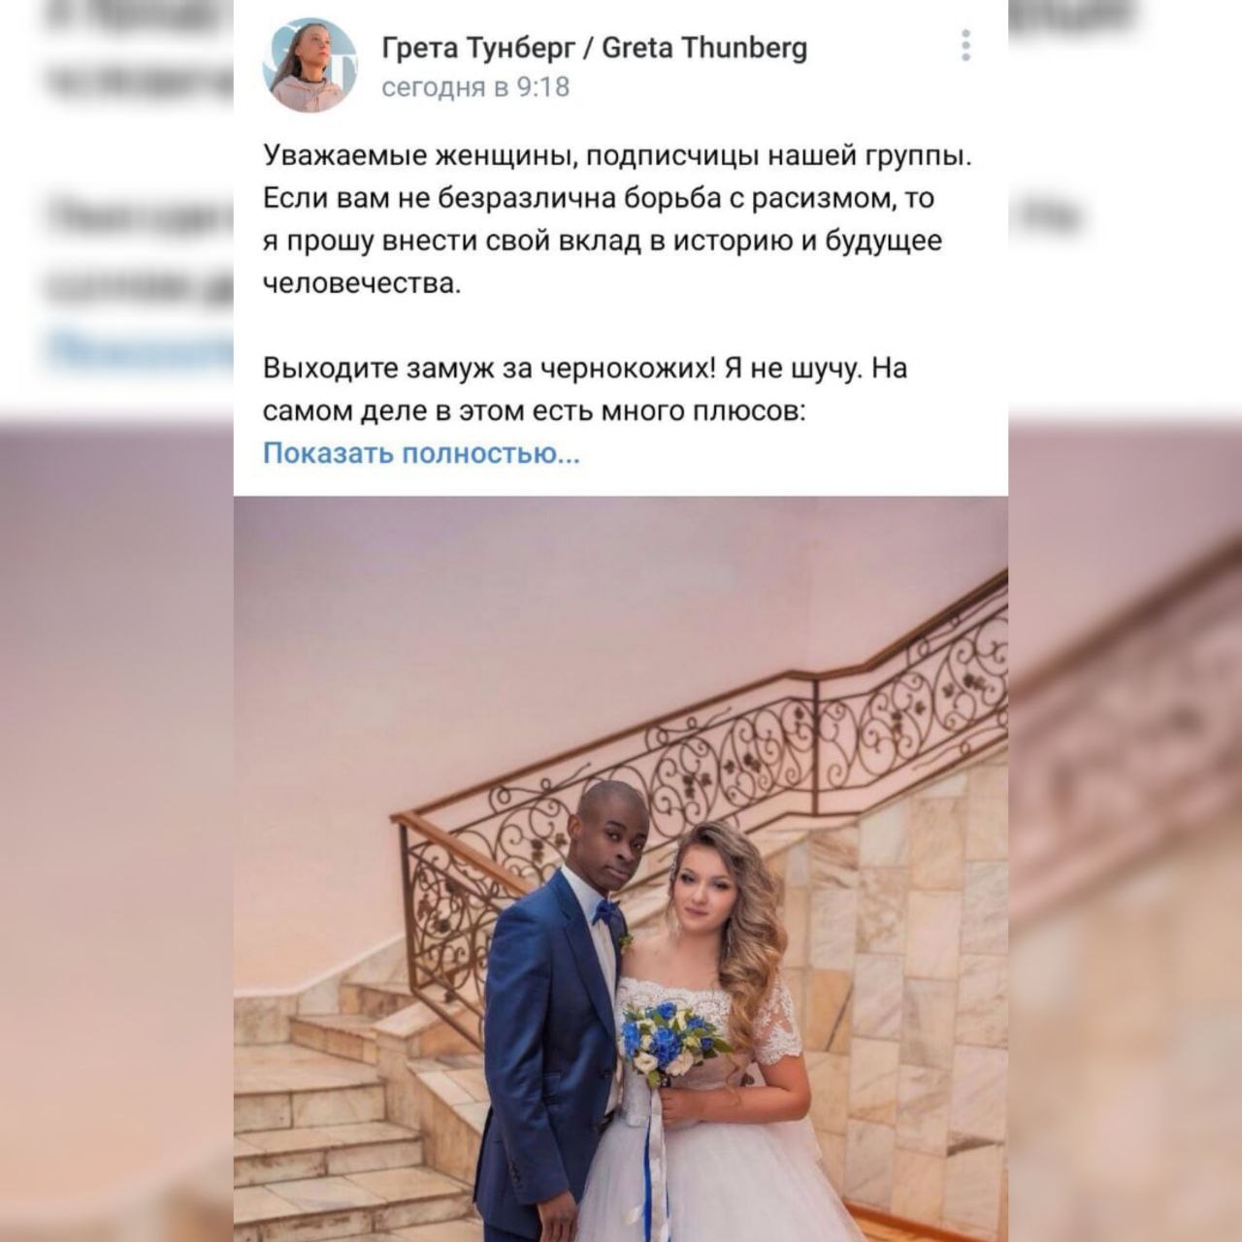Viewport: 1242px width, 1242px height.
Task: Open the Greta Thunberg group avatar
Action: (x=310, y=65)
